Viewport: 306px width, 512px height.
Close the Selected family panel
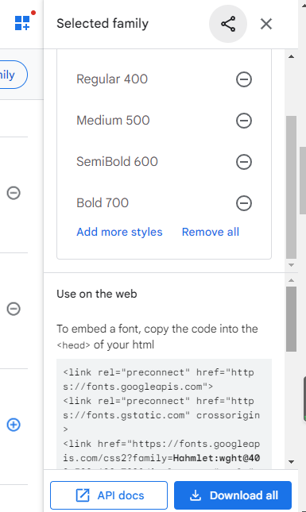[x=266, y=24]
